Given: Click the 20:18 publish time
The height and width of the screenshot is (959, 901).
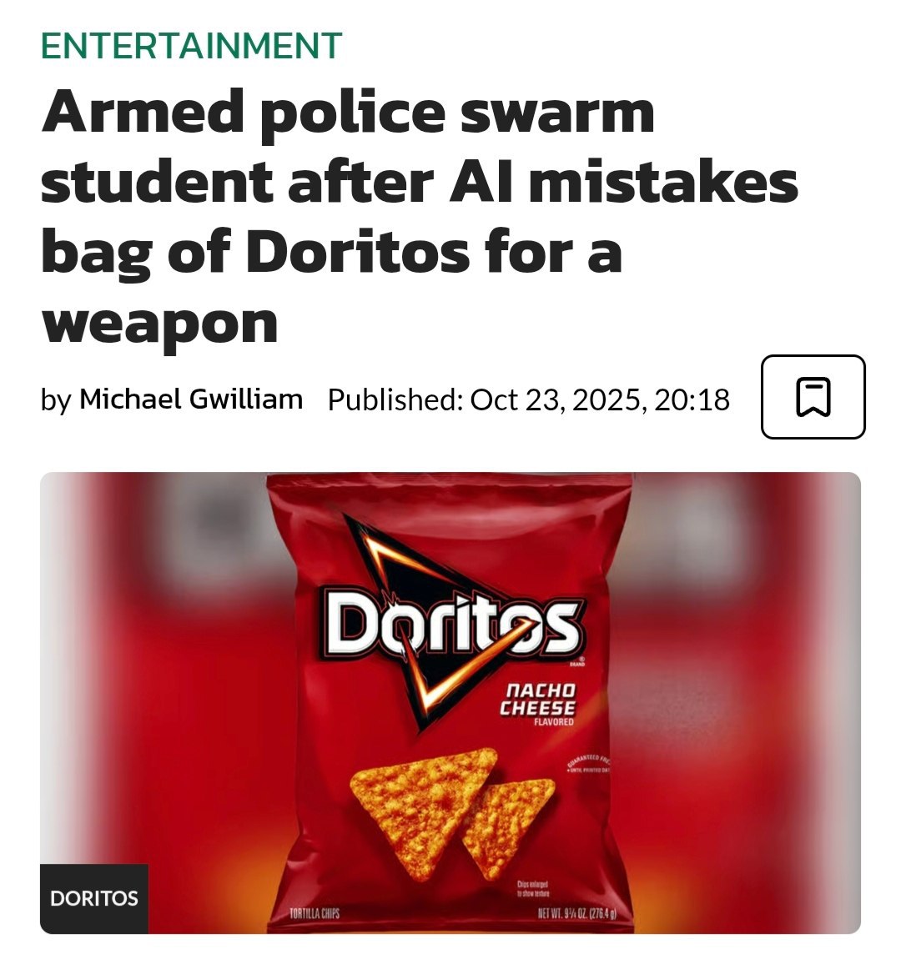Looking at the screenshot, I should click(692, 399).
